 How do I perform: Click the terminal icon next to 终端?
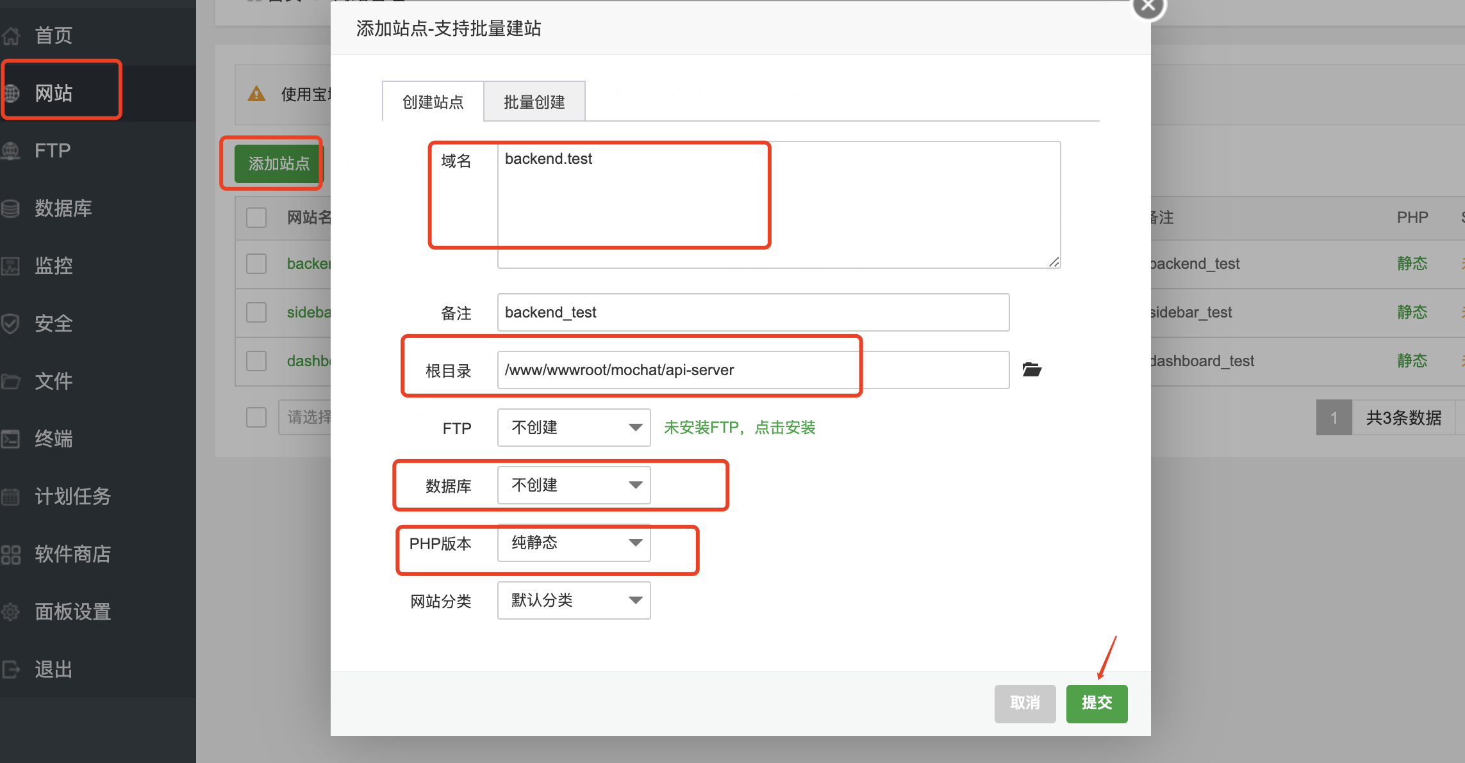click(x=10, y=439)
